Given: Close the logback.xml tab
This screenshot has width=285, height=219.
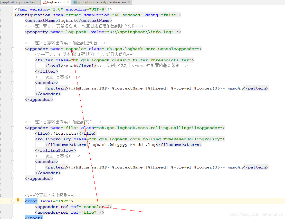Looking at the screenshot, I should (x=68, y=2).
